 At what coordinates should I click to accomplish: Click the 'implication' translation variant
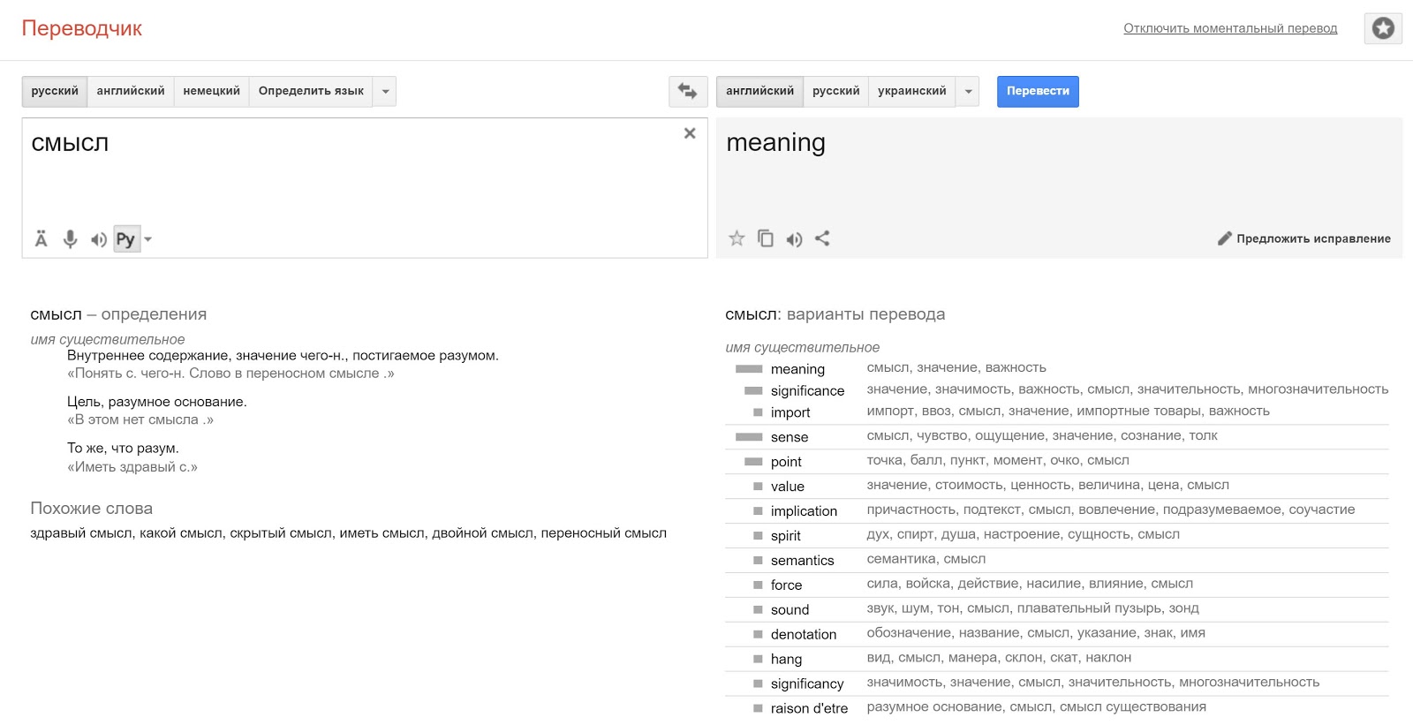point(804,511)
